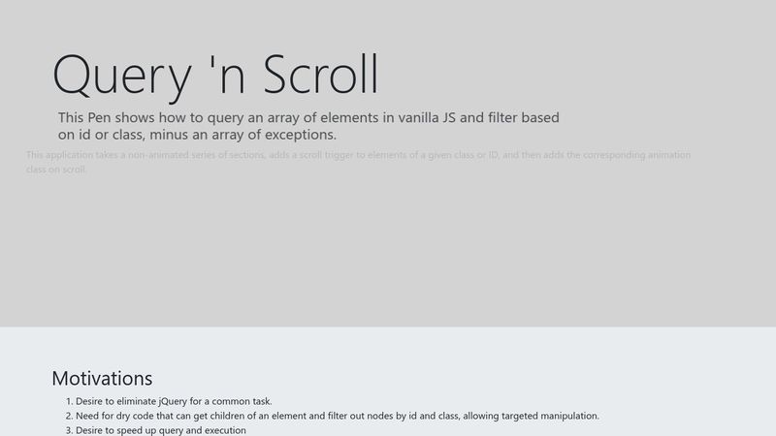Click the number 1 list marker
This screenshot has height=436, width=776.
[69, 401]
